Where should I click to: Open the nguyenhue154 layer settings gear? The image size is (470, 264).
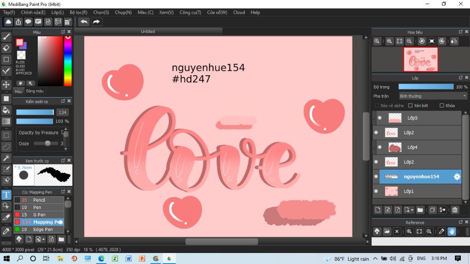[457, 177]
